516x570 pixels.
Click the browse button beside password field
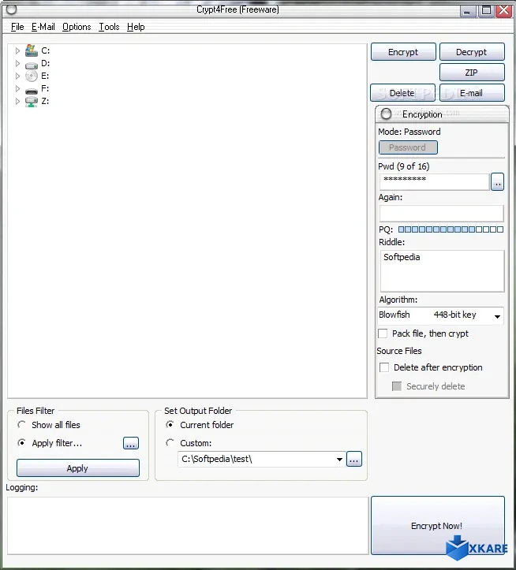point(497,182)
